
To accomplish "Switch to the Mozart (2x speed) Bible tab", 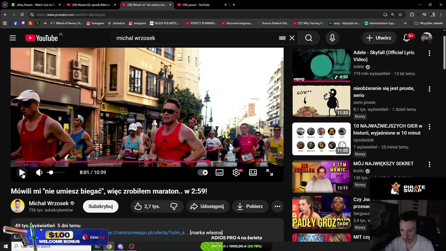I will pyautogui.click(x=91, y=5).
